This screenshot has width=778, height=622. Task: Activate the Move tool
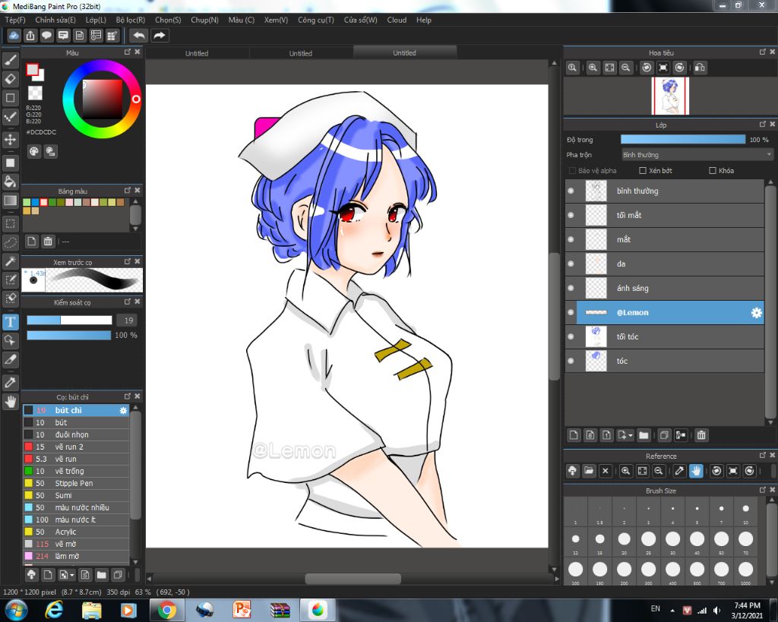11,140
